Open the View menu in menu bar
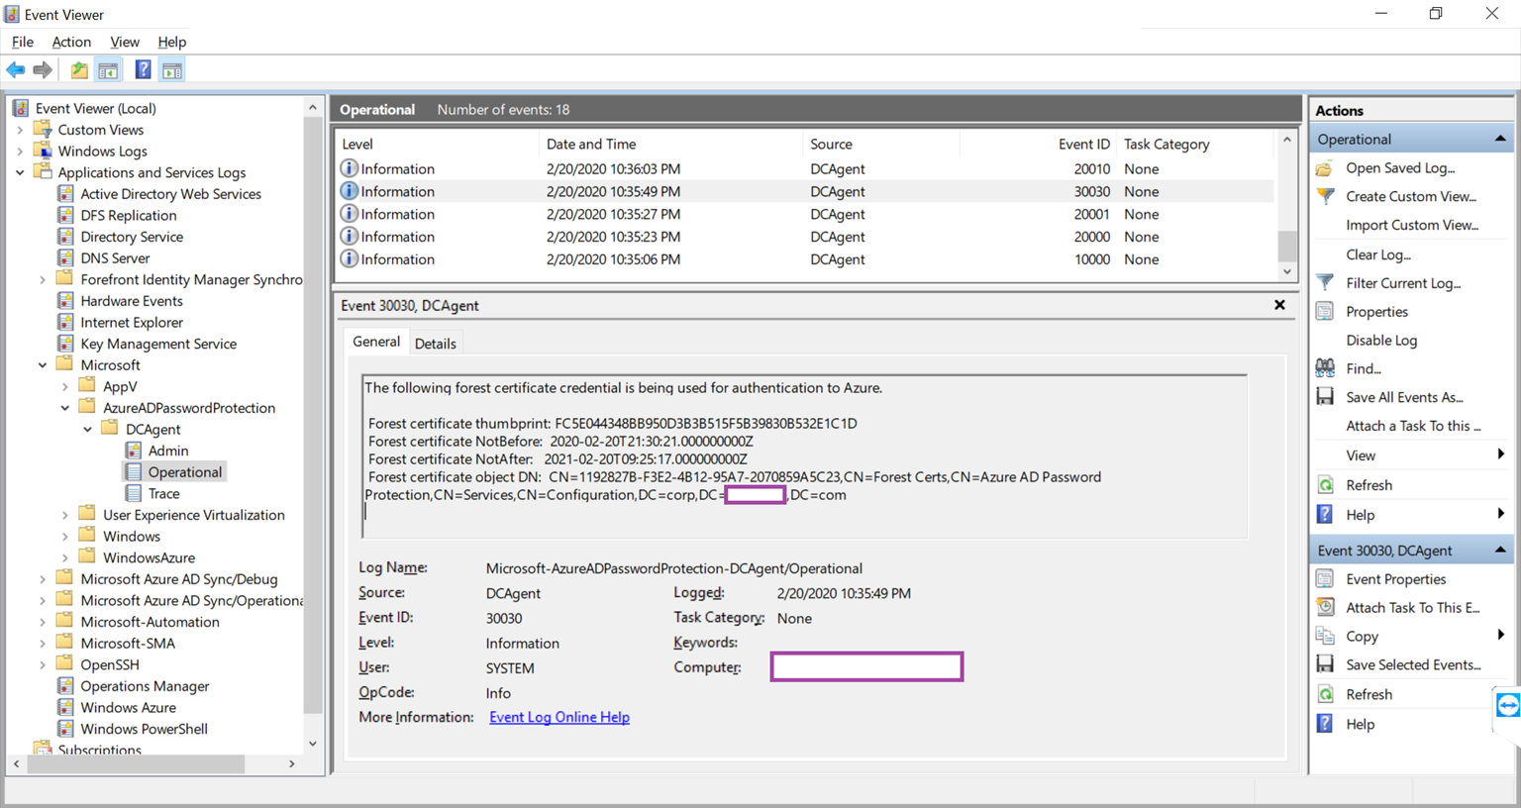This screenshot has width=1521, height=808. click(x=125, y=42)
